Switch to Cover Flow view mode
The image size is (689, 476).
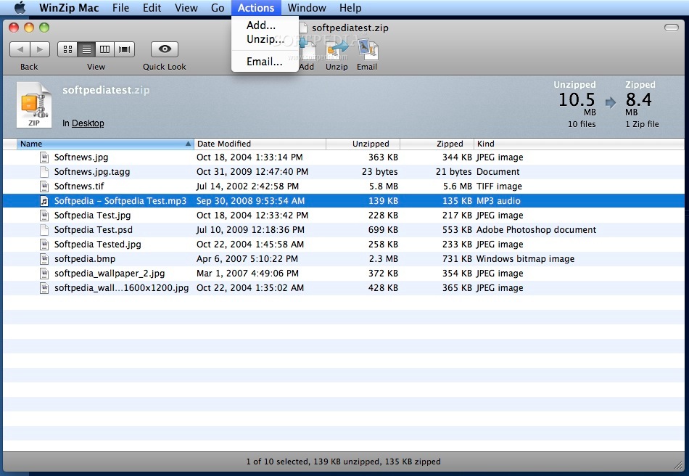point(125,49)
